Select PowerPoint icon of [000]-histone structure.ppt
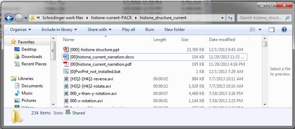The image size is (295, 129). pyautogui.click(x=66, y=49)
